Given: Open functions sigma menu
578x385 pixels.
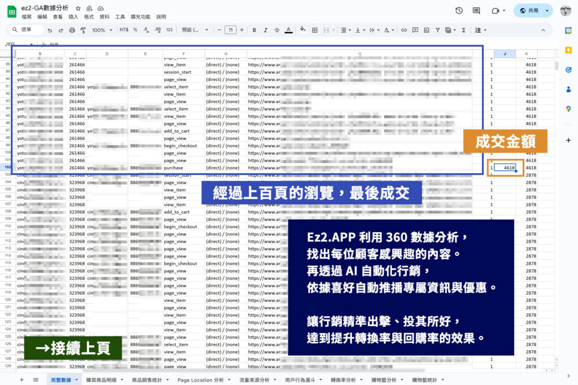Looking at the screenshot, I should click(x=463, y=30).
